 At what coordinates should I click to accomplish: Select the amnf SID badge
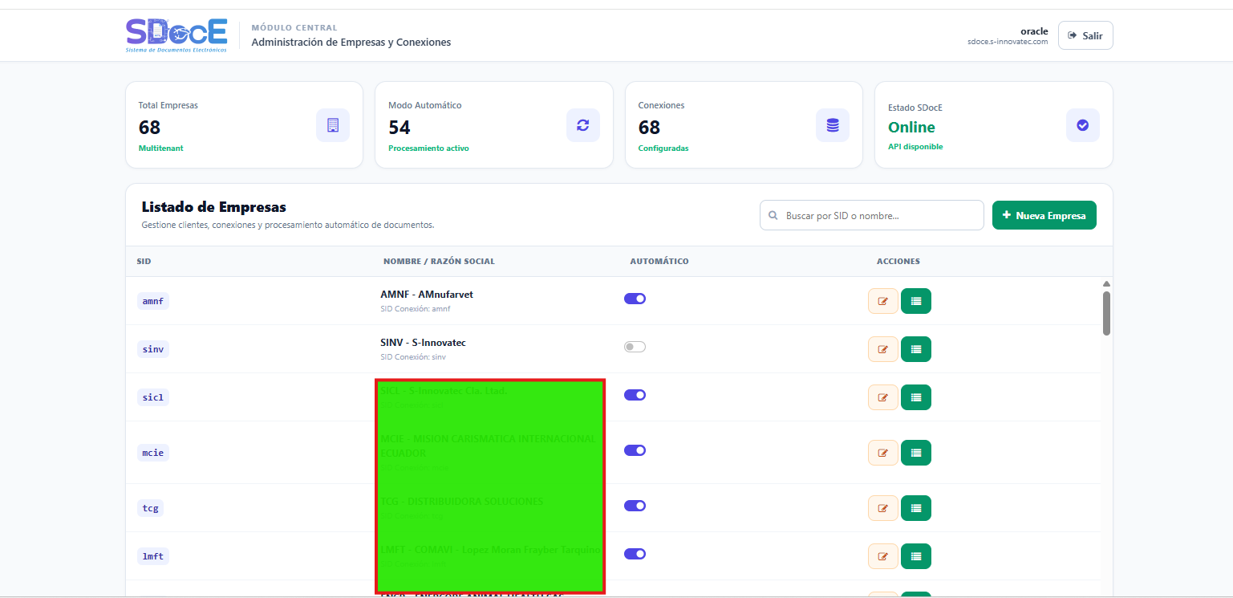[x=152, y=301]
